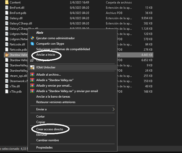Select the Galaxy.dll file name
The image size is (182, 153).
(16, 18)
